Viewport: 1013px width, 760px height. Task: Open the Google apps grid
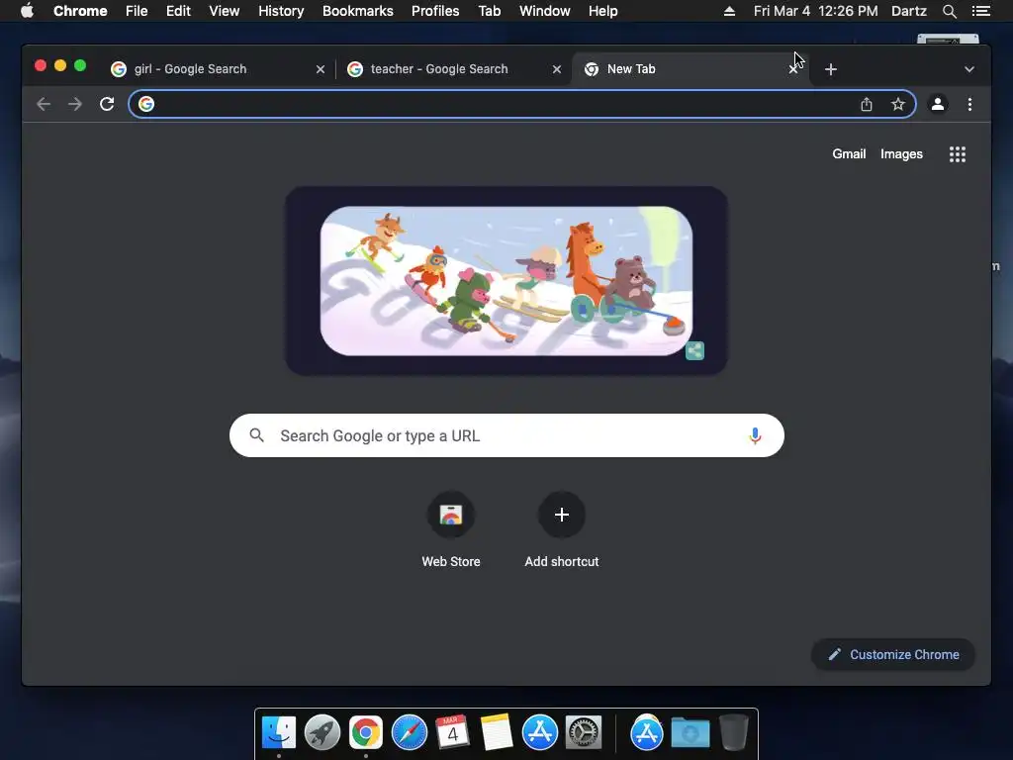click(x=958, y=153)
